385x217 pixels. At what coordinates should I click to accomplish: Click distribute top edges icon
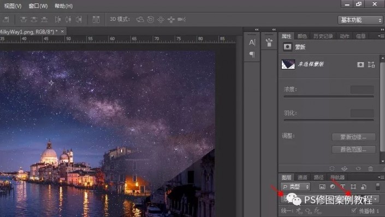[x=23, y=19]
